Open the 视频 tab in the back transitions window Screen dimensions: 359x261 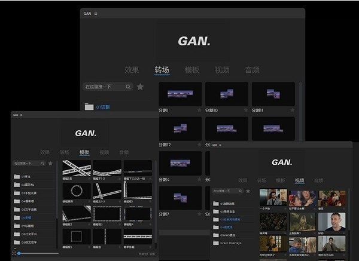222,70
